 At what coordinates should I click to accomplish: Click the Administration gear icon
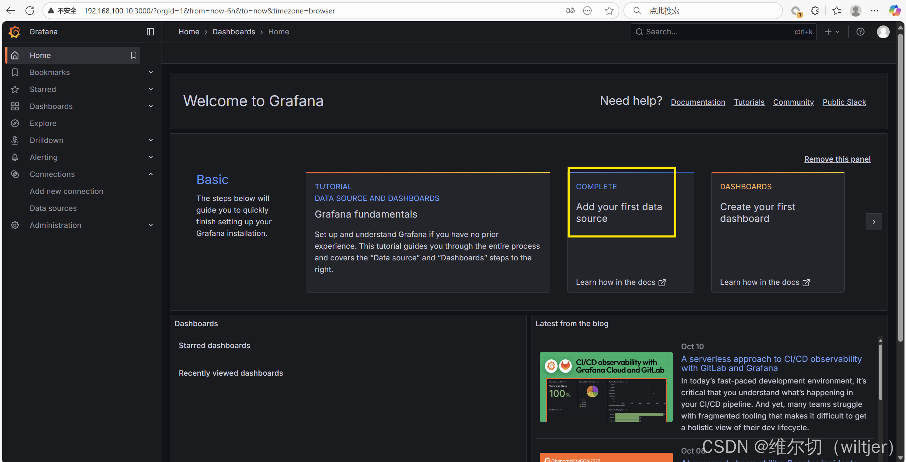[x=15, y=225]
